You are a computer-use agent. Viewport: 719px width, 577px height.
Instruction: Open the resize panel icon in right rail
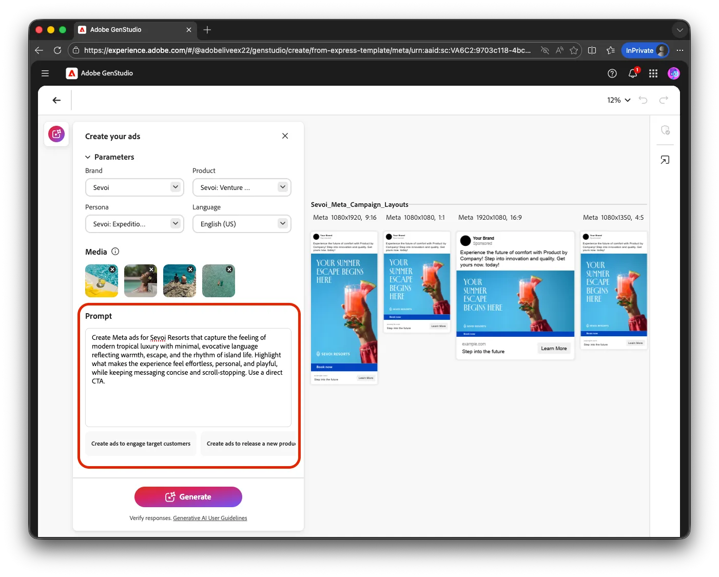665,160
